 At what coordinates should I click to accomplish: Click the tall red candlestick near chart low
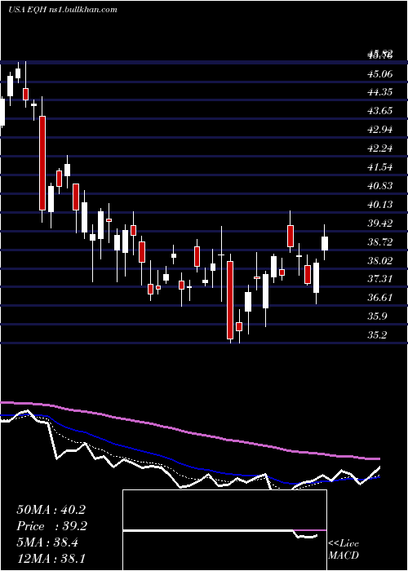230,300
